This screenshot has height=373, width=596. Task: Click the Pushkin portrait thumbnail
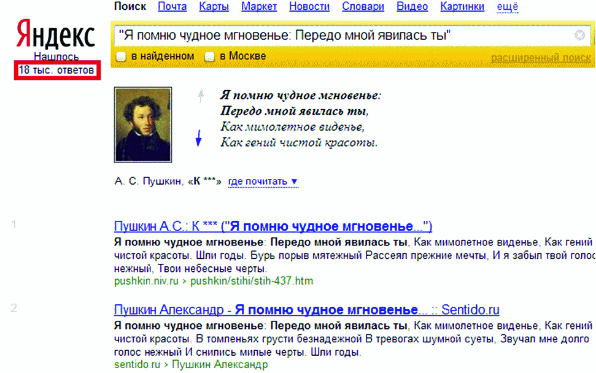click(143, 125)
